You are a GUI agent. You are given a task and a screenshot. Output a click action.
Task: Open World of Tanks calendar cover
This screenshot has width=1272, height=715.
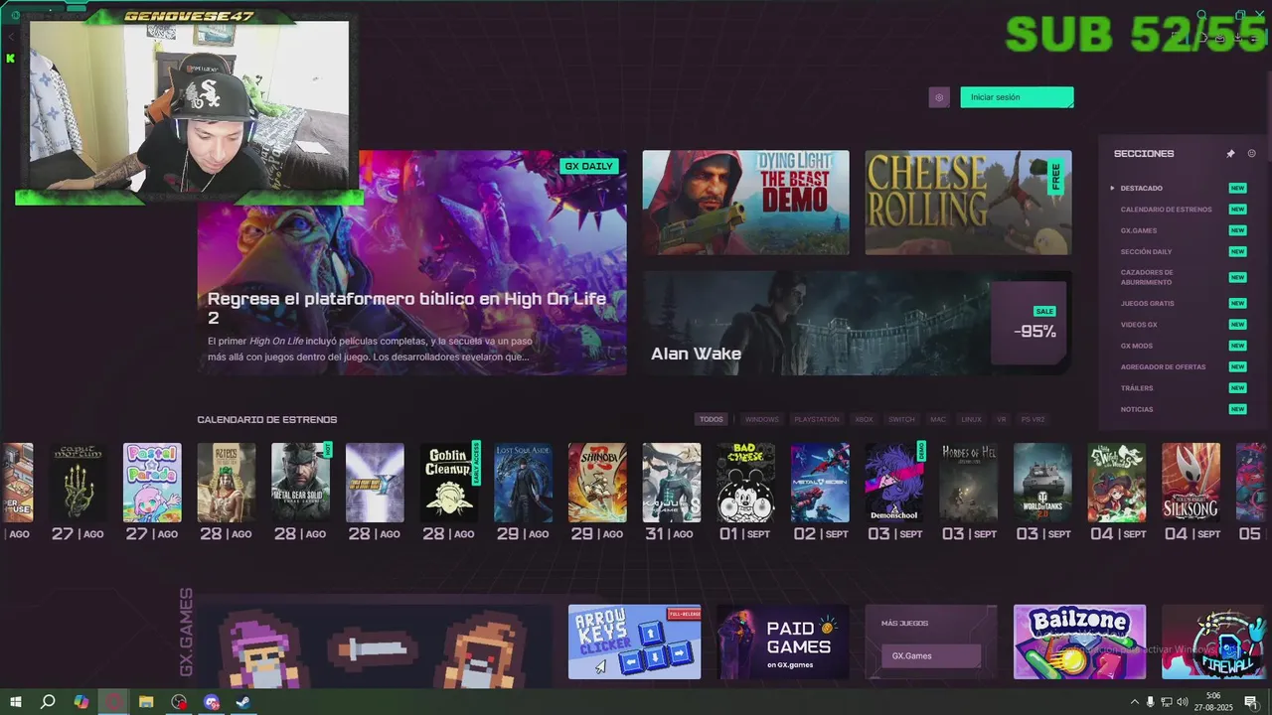1042,483
